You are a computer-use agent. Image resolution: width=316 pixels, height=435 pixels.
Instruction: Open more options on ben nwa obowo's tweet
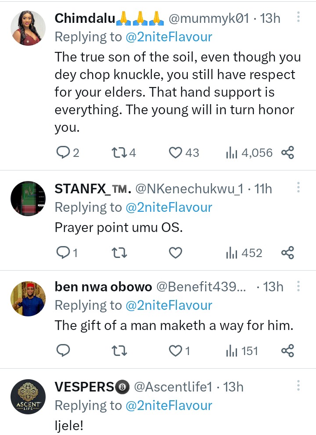[x=298, y=286]
